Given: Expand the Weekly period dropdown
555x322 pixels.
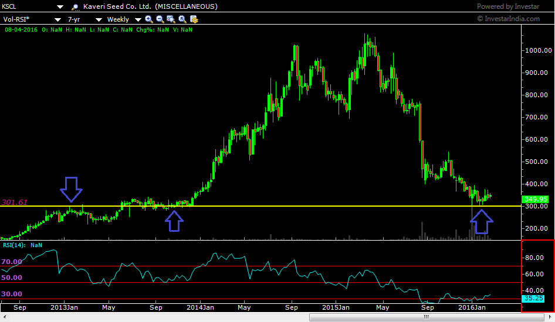Looking at the screenshot, I should click(x=138, y=20).
